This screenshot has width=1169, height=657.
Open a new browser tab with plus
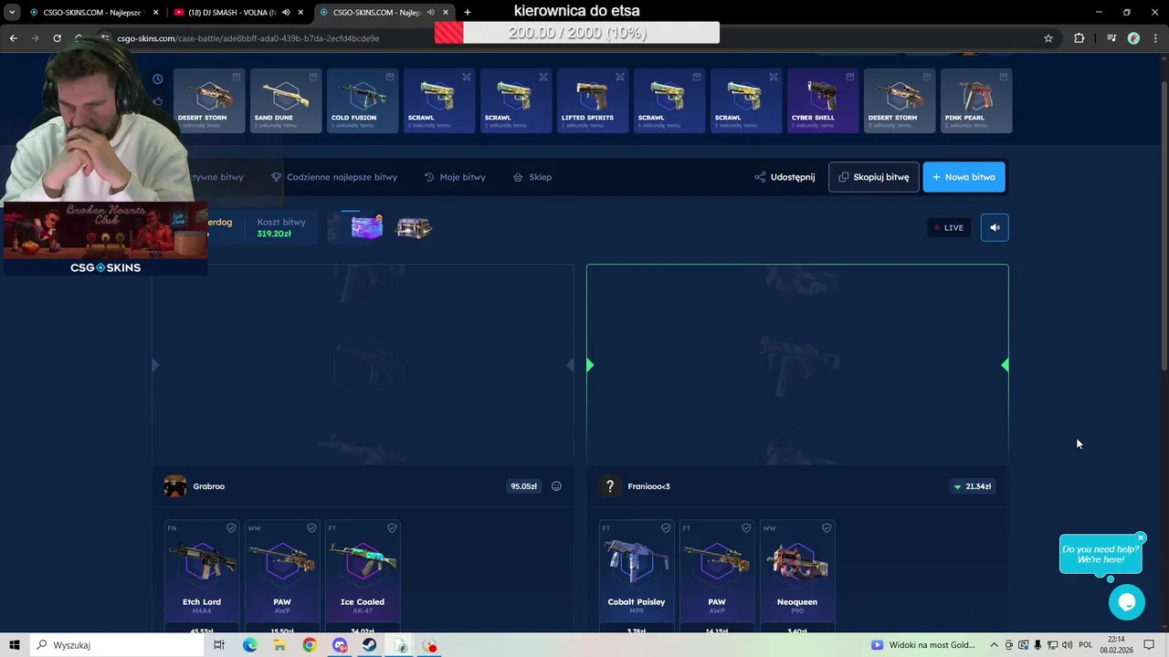point(468,13)
